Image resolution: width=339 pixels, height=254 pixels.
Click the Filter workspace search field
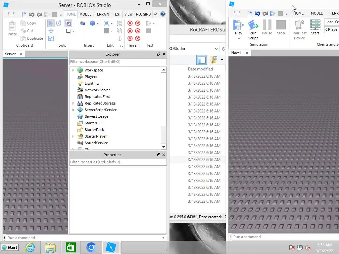[x=118, y=62]
